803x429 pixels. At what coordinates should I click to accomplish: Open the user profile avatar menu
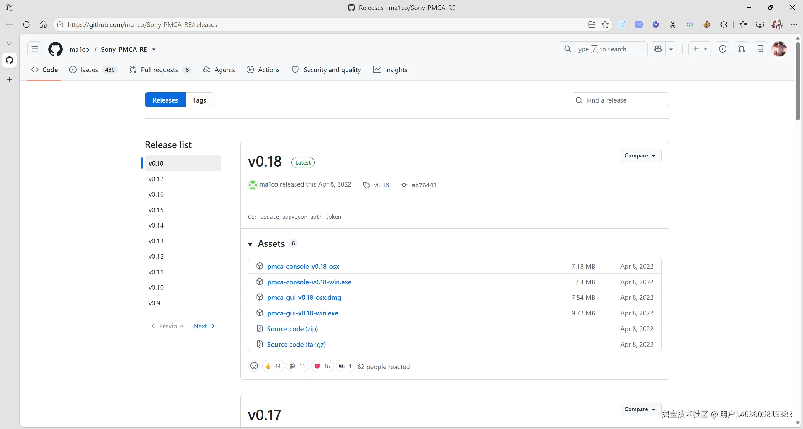tap(779, 49)
